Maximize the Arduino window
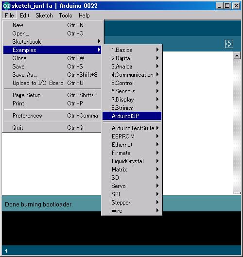 (227, 6)
